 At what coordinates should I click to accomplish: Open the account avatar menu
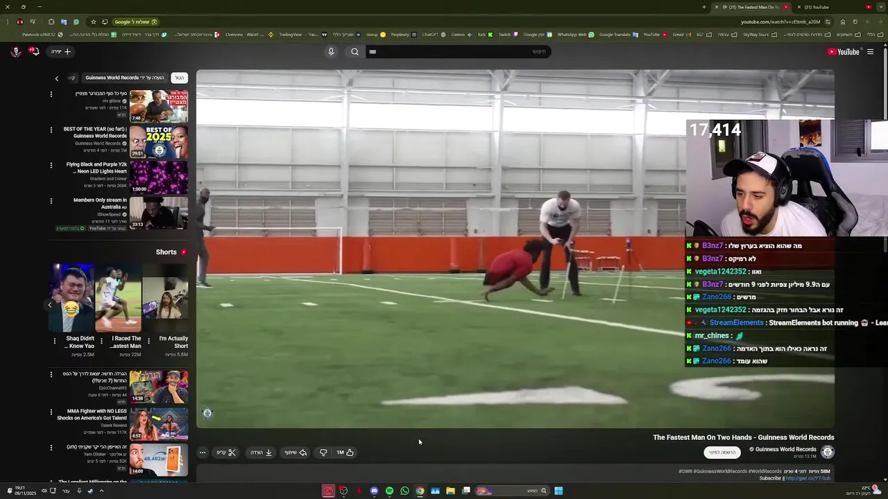coord(15,51)
